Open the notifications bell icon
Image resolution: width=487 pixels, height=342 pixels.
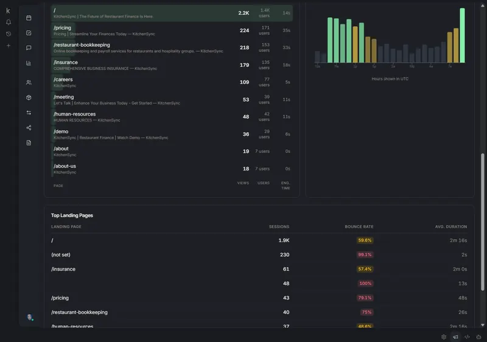(x=9, y=22)
